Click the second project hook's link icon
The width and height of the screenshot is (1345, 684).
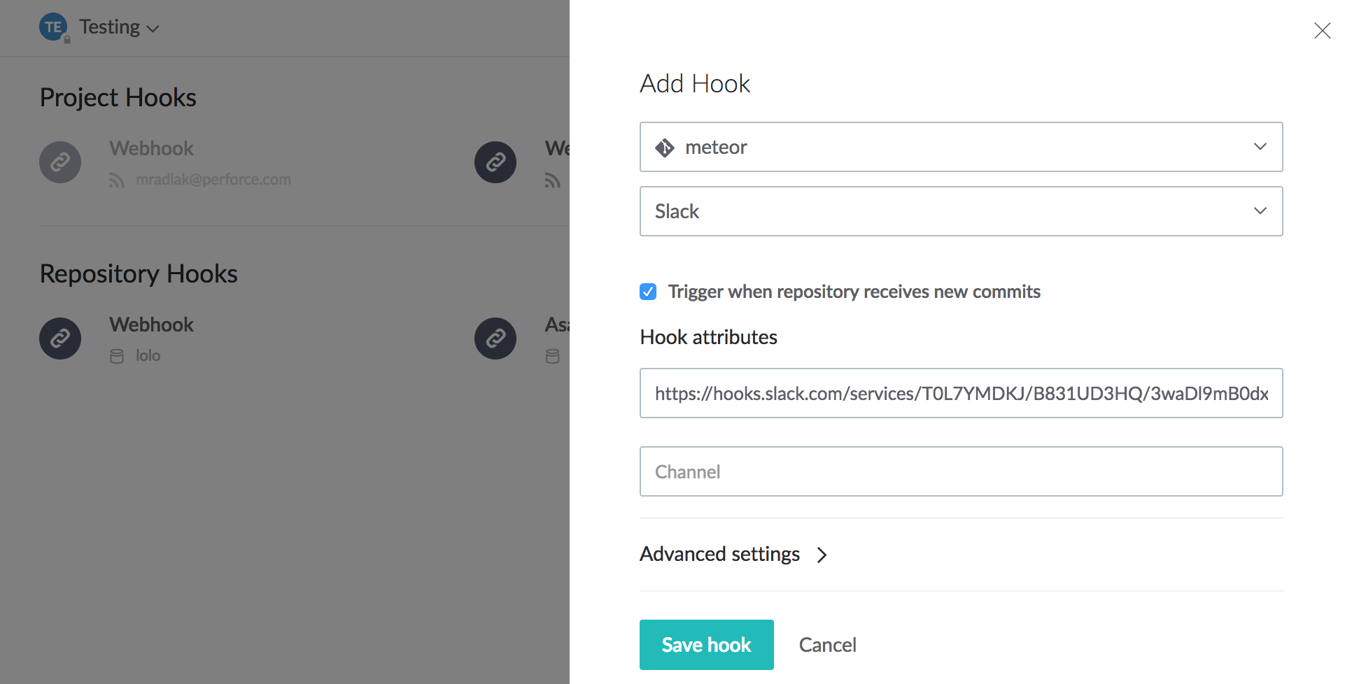pos(495,162)
